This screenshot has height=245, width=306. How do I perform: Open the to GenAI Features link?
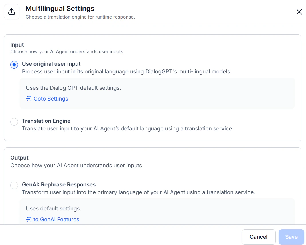point(56,219)
